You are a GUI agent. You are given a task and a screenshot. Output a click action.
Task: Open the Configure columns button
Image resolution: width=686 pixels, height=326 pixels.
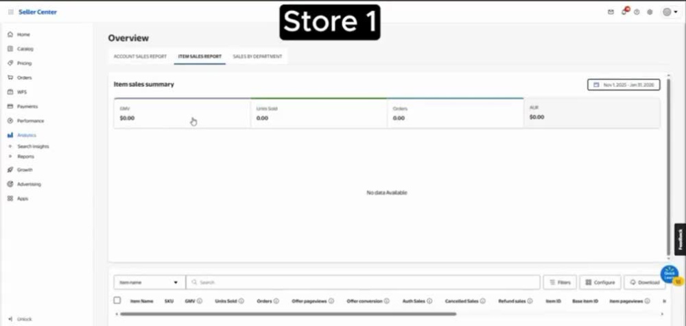click(x=600, y=282)
